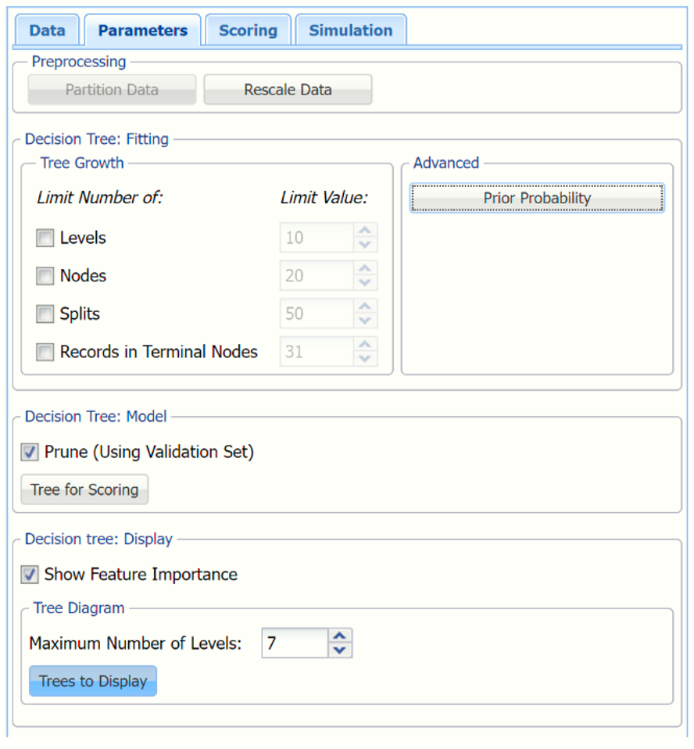Enable the Levels limit checkbox
This screenshot has width=694, height=749.
pyautogui.click(x=45, y=238)
